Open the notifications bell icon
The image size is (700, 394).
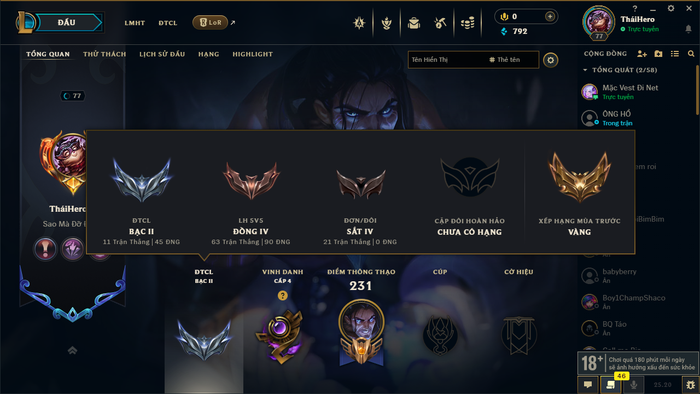click(688, 29)
